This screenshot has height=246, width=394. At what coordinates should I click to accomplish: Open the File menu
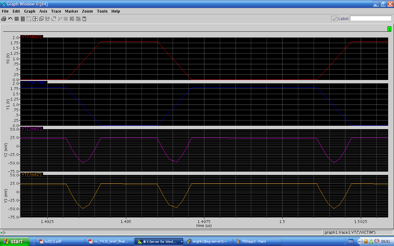click(5, 11)
